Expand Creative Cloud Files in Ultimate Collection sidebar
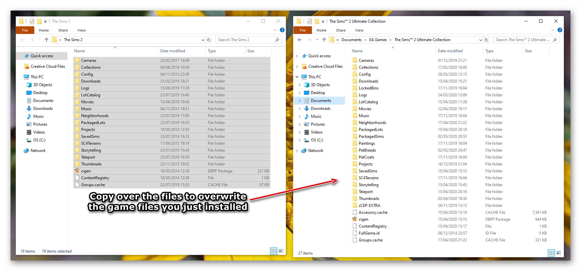 297,66
